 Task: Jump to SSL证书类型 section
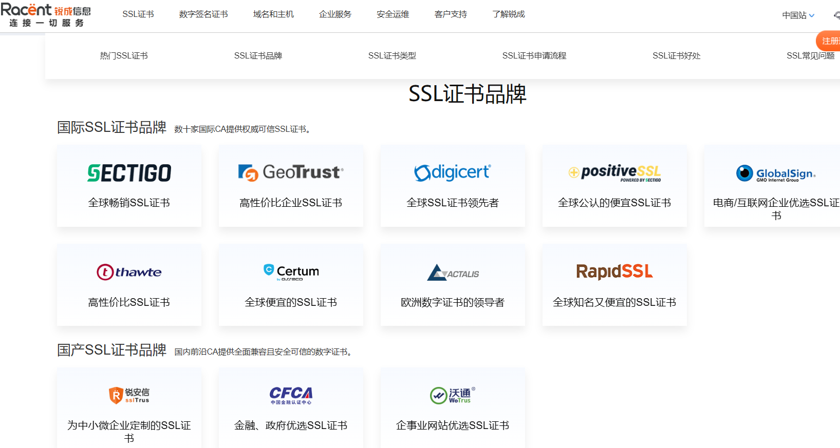(x=392, y=55)
